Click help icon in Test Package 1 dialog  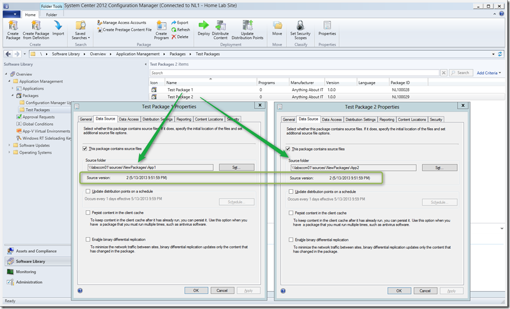pos(80,290)
